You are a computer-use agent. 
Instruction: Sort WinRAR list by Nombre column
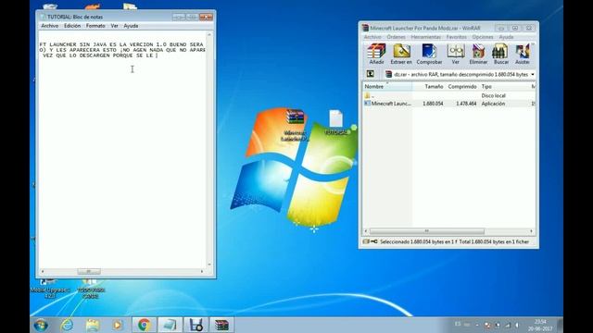click(387, 86)
